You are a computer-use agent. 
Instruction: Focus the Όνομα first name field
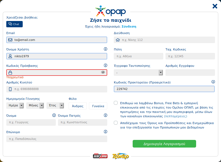coord(31,122)
